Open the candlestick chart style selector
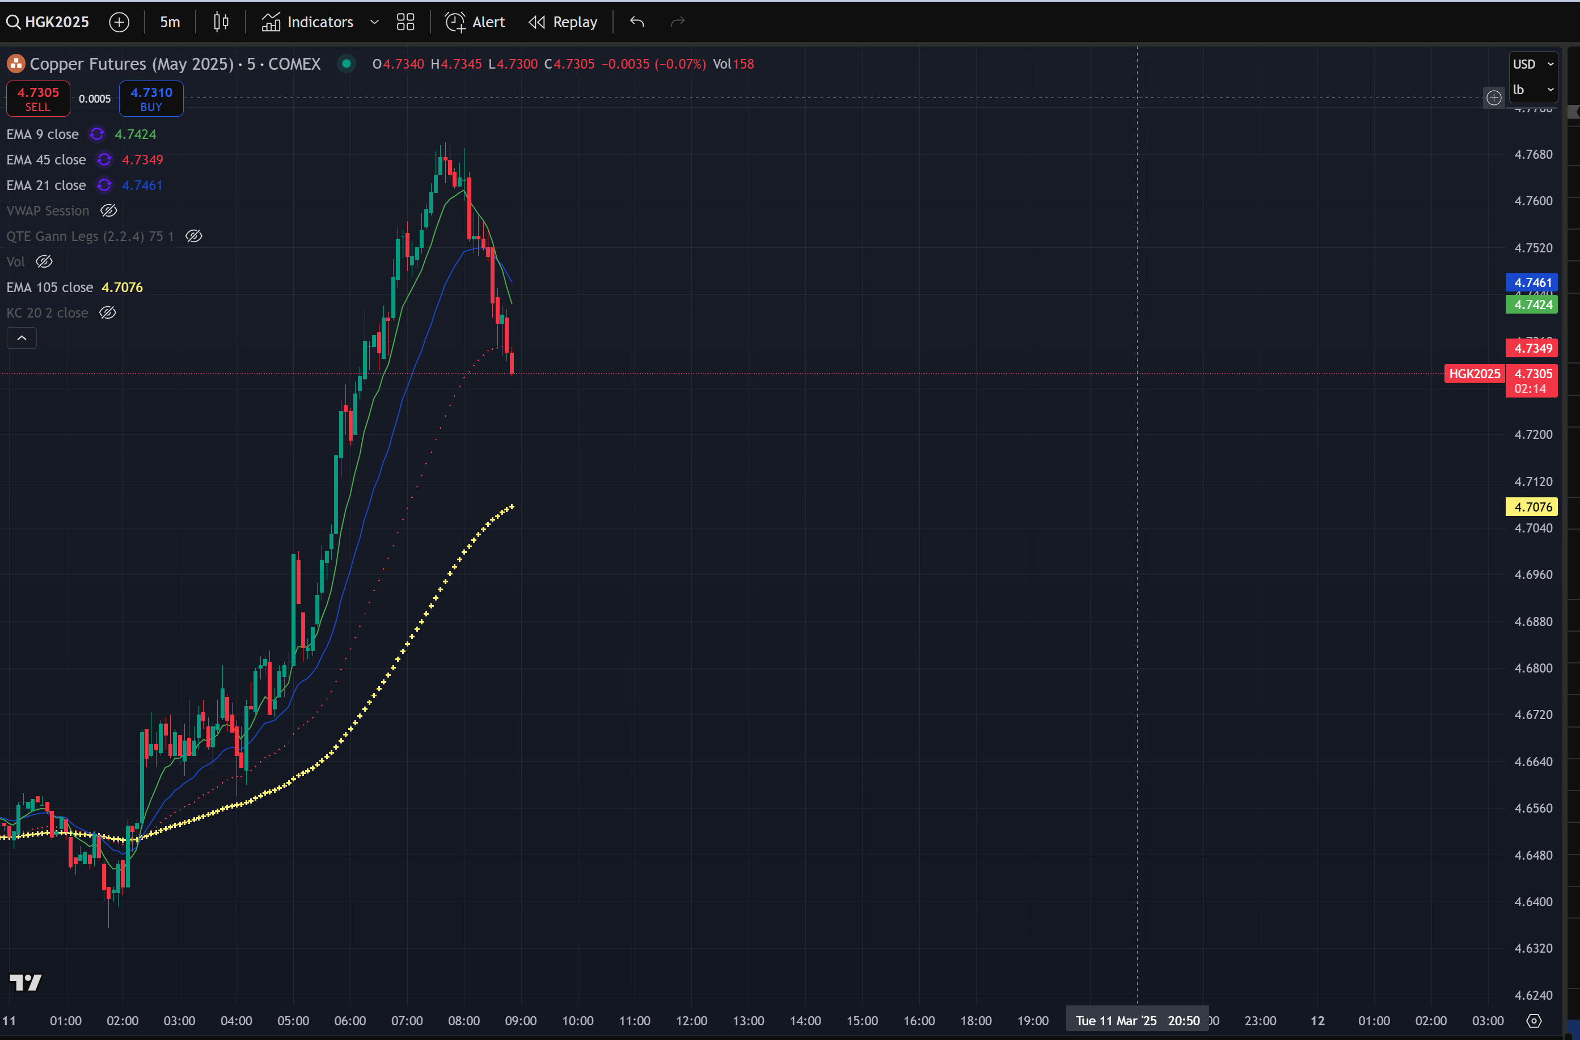 (221, 22)
